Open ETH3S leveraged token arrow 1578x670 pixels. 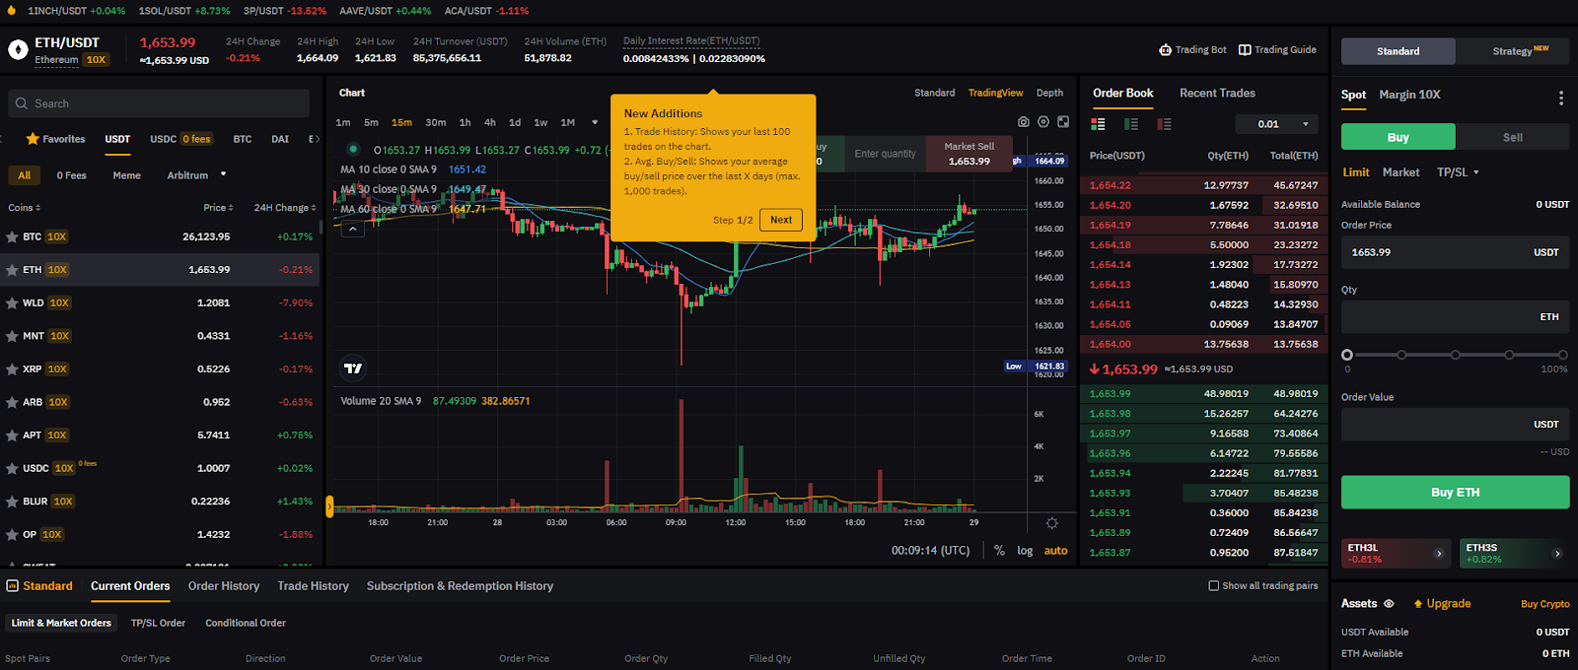1557,554
